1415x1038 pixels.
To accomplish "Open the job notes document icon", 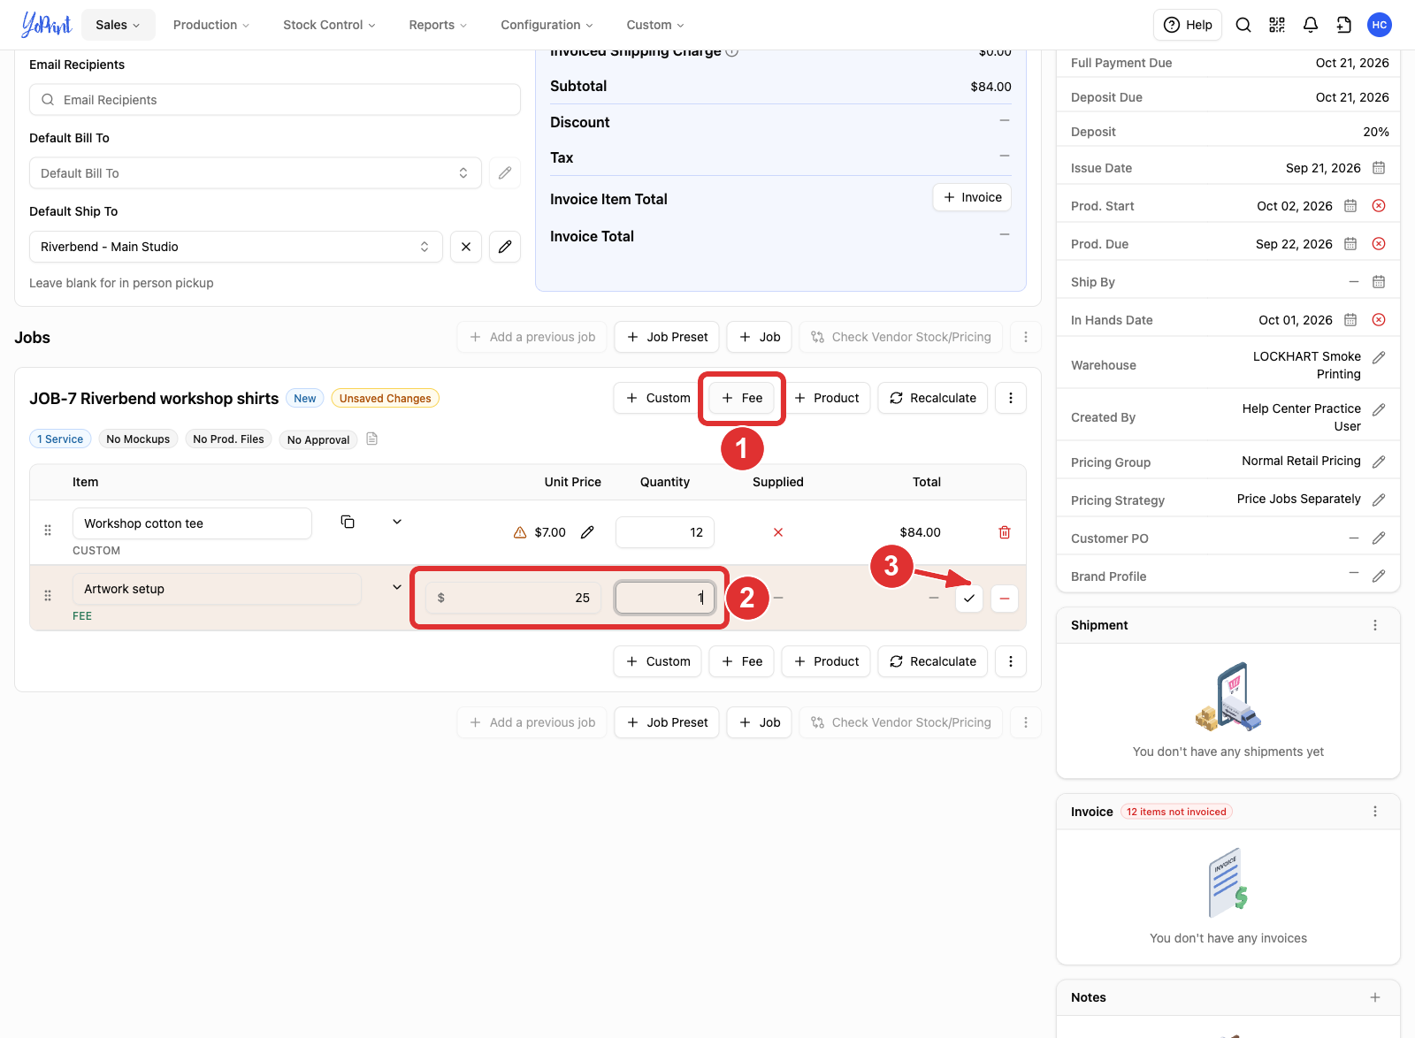I will 372,439.
